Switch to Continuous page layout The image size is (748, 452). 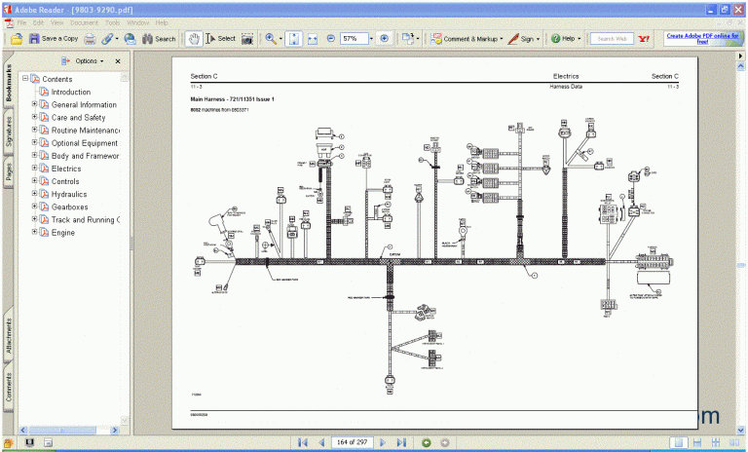pyautogui.click(x=697, y=443)
